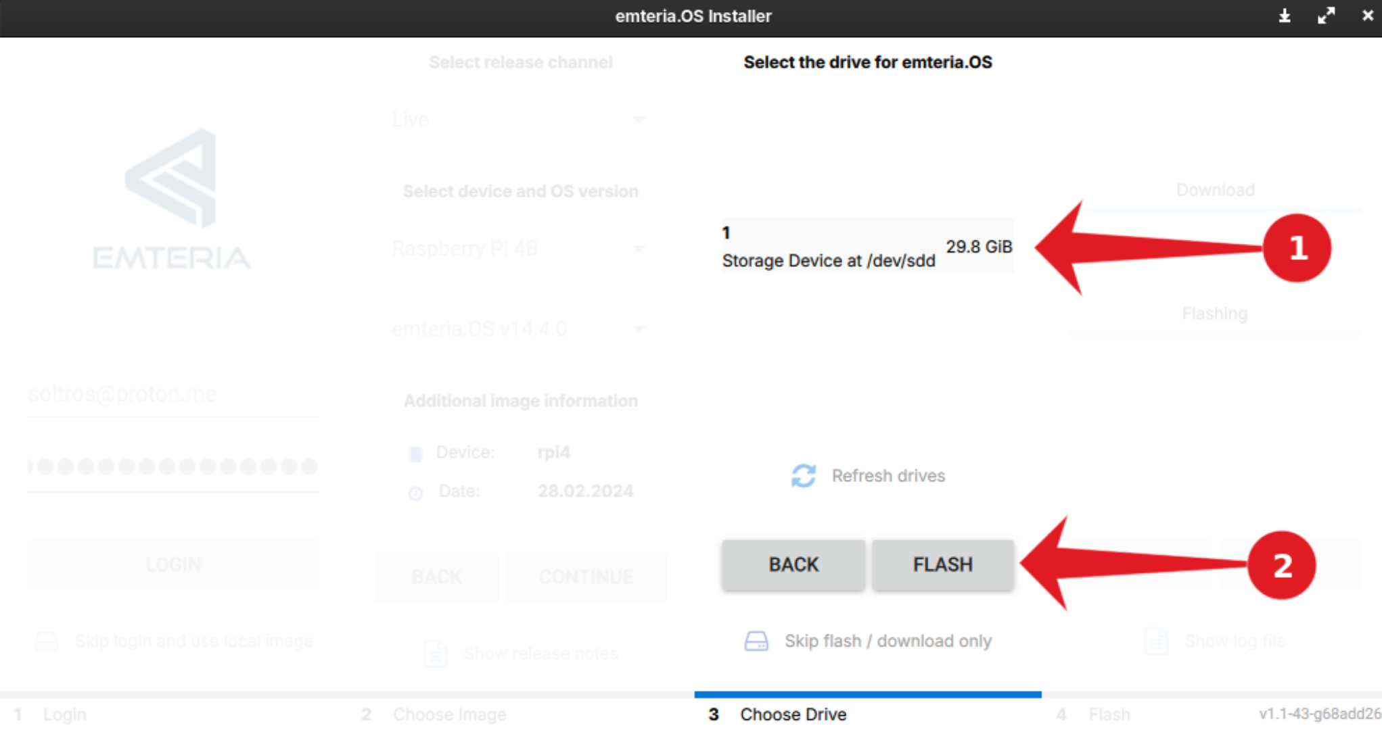Image resolution: width=1382 pixels, height=730 pixels.
Task: Click the FLASH button to start flashing
Action: point(942,564)
